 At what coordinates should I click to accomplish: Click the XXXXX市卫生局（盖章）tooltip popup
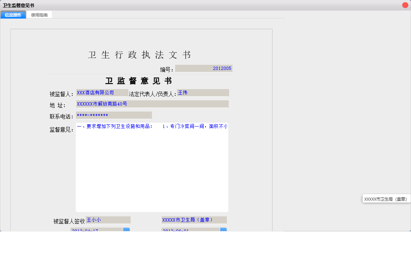(x=386, y=199)
